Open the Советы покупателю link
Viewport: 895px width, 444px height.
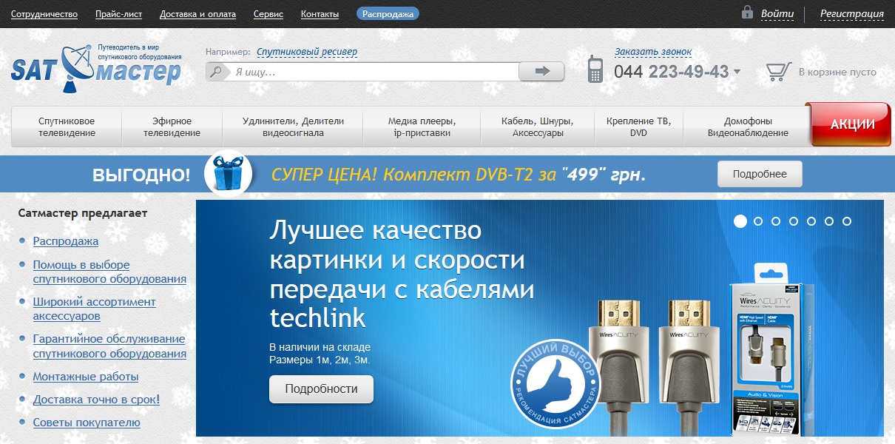87,423
